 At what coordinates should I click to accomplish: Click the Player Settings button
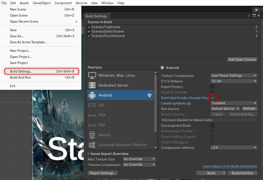coord(103,173)
